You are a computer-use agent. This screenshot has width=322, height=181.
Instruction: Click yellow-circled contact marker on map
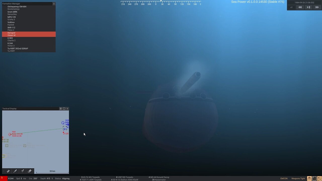tap(4, 156)
